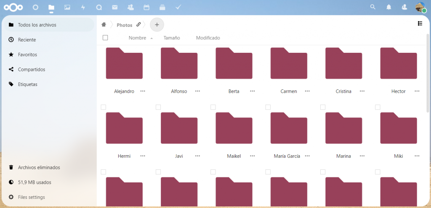This screenshot has height=208, width=431.
Task: Open actions menu for Berta
Action: (253, 91)
